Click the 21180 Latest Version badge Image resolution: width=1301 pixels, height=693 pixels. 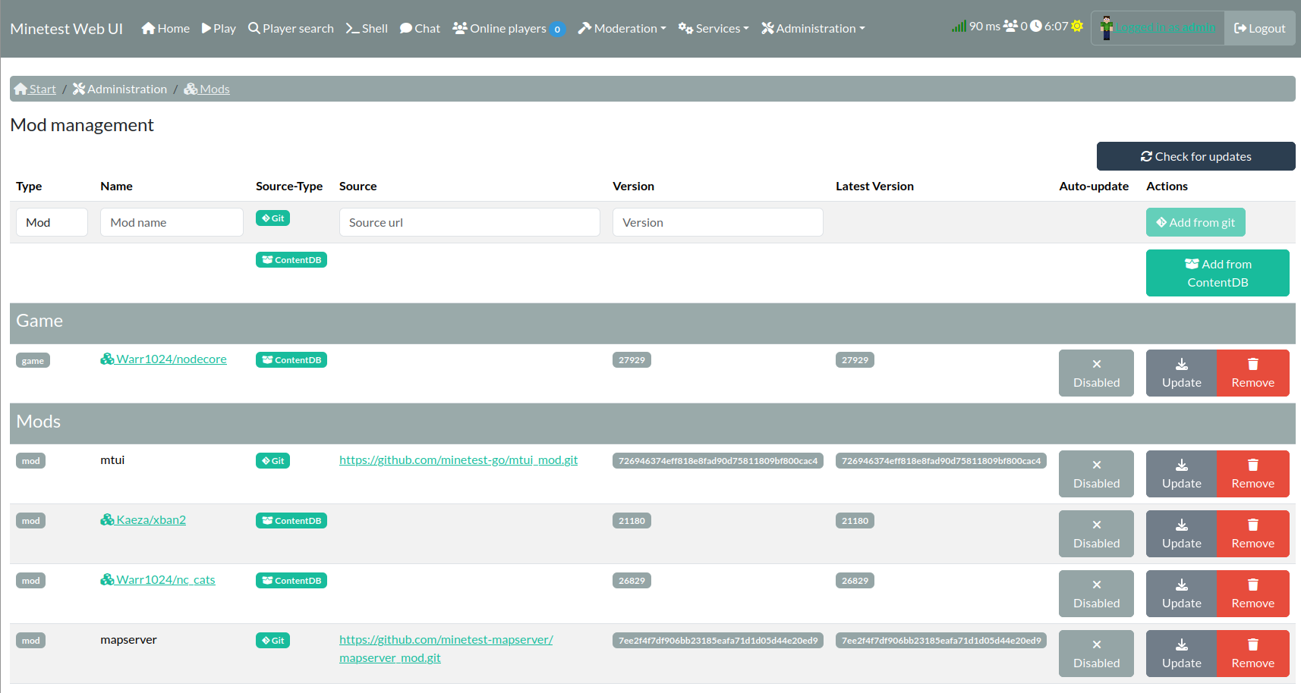point(855,521)
